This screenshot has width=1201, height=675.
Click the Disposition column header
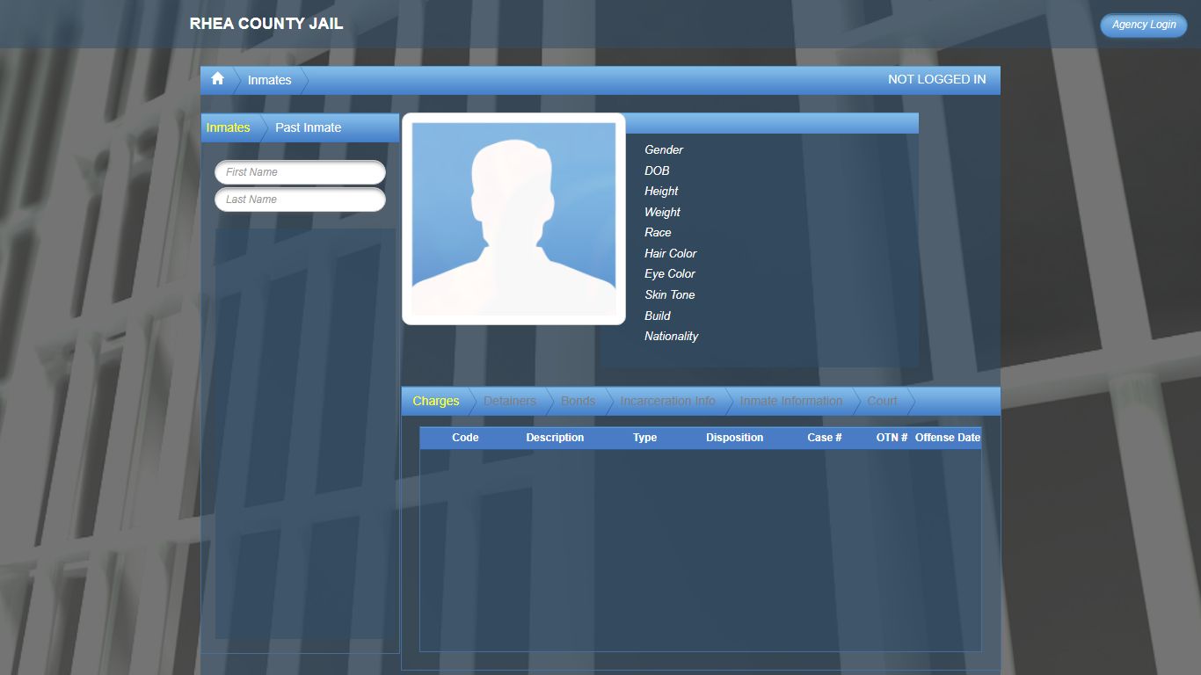pyautogui.click(x=734, y=438)
